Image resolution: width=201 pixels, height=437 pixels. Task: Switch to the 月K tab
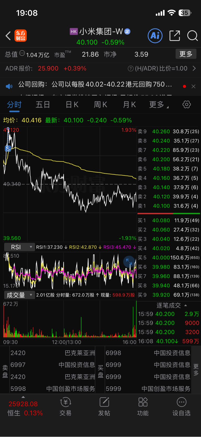(x=129, y=105)
